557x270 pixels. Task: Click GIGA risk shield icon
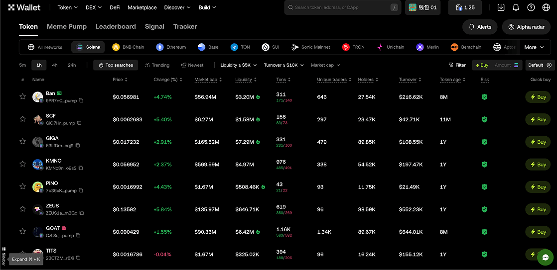pos(484,142)
